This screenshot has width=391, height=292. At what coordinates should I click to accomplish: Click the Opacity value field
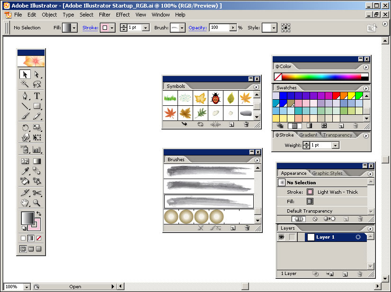[x=219, y=27]
